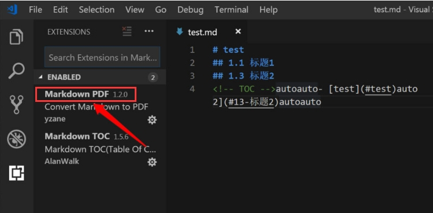
Task: Click the Search Extensions input field
Action: coord(102,57)
